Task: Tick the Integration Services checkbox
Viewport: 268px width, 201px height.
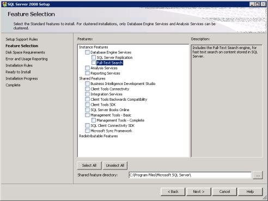Action: click(x=87, y=94)
